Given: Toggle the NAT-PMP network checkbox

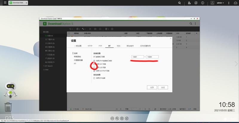Looking at the screenshot, I should pyautogui.click(x=94, y=71).
